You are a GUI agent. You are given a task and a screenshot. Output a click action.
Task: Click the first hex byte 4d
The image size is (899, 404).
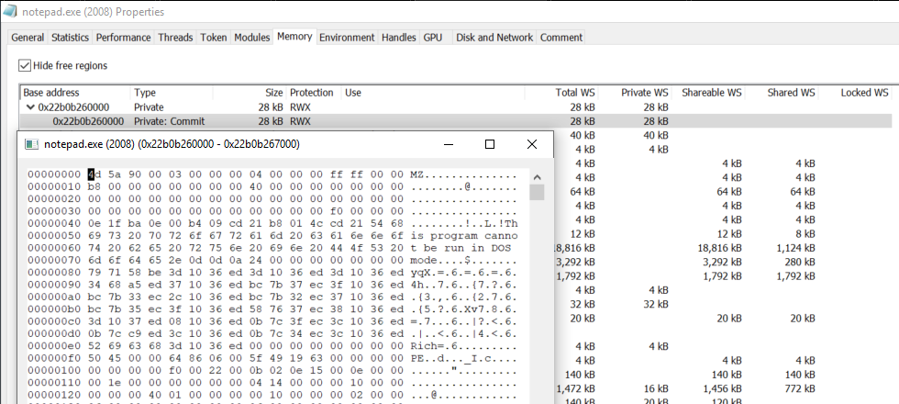pyautogui.click(x=93, y=174)
